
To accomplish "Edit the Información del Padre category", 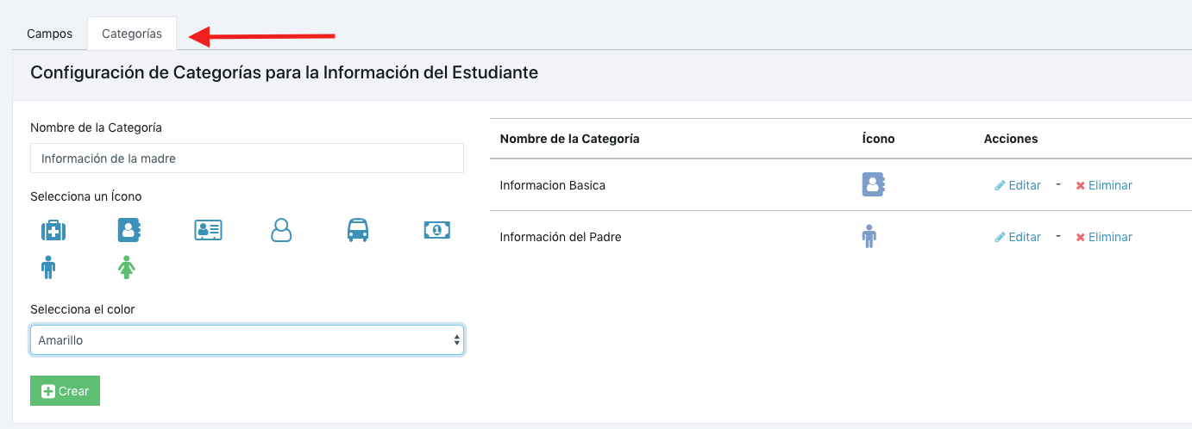I will click(1018, 237).
